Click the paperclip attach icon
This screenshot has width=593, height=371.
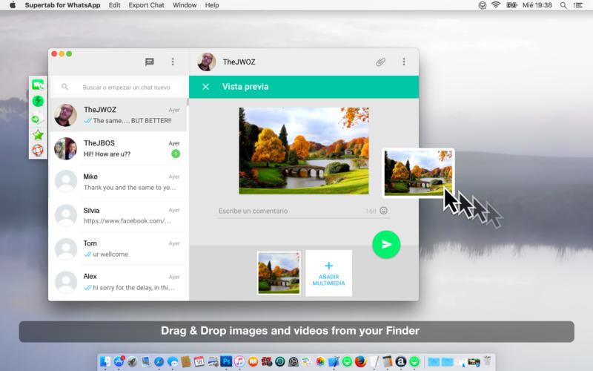(x=380, y=62)
